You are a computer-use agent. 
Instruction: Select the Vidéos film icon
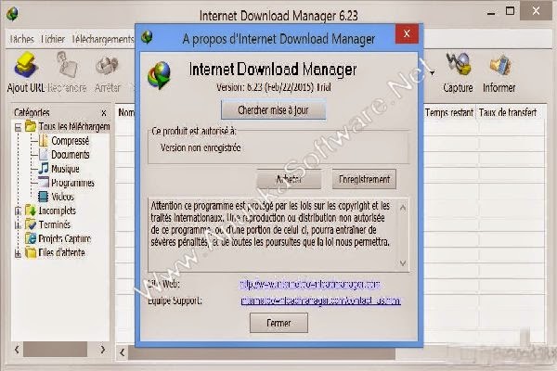point(44,197)
